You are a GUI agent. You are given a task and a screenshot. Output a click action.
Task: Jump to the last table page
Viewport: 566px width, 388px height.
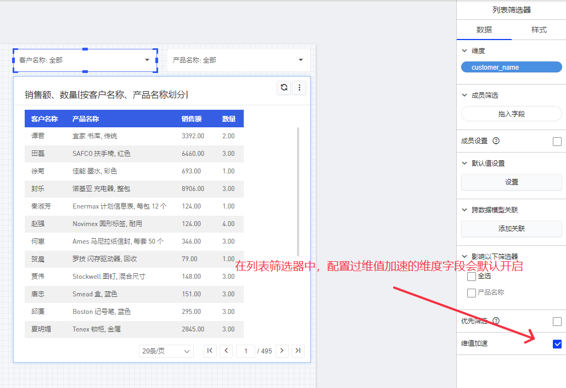(298, 351)
